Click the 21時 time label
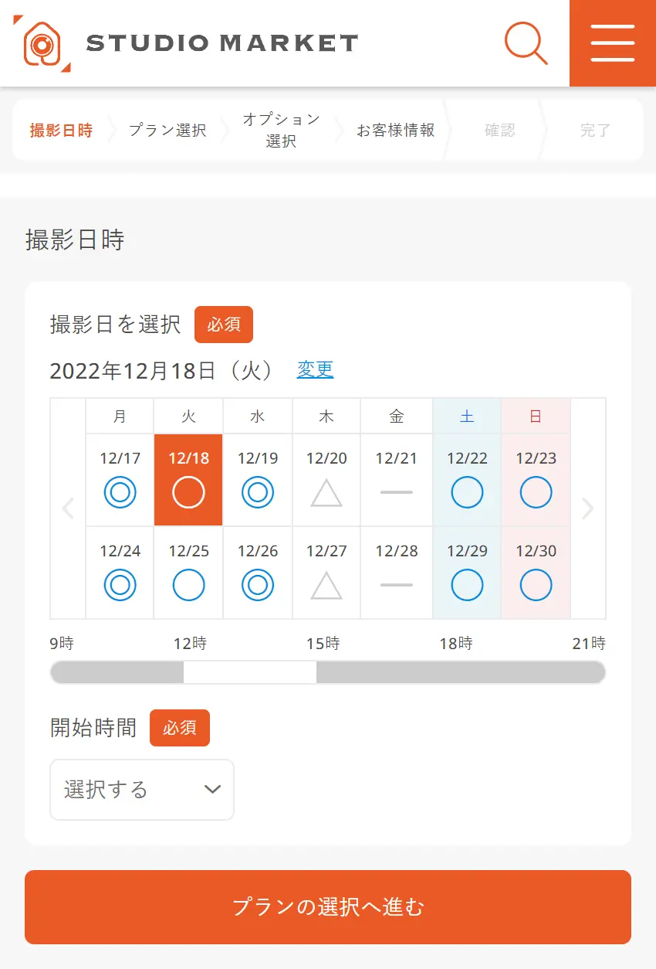The image size is (656, 969). 589,644
